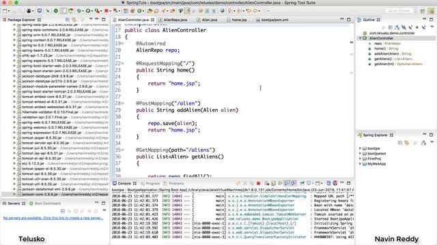Collapse All in Outline toolbar

(x=390, y=27)
